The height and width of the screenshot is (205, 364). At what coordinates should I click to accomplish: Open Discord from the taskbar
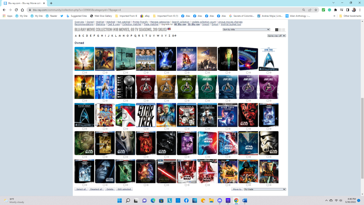pos(220,201)
